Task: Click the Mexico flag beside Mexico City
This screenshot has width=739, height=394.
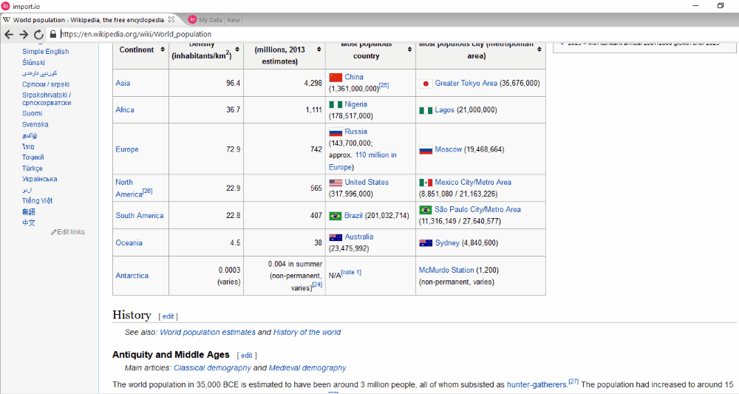Action: 426,183
